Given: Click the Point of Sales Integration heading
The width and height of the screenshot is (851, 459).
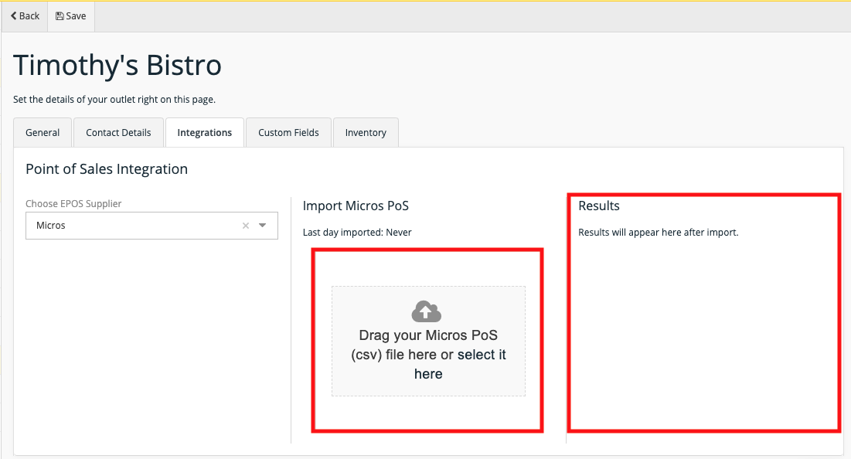Looking at the screenshot, I should [107, 168].
